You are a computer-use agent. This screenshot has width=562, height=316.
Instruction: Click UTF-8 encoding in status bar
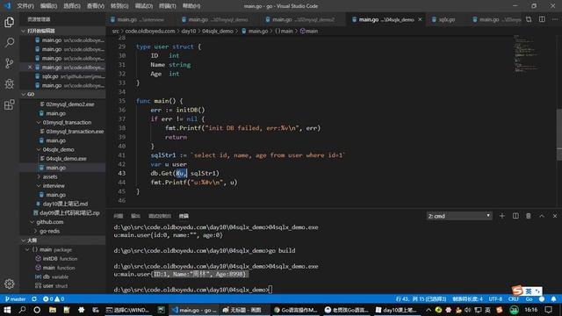tap(495, 298)
